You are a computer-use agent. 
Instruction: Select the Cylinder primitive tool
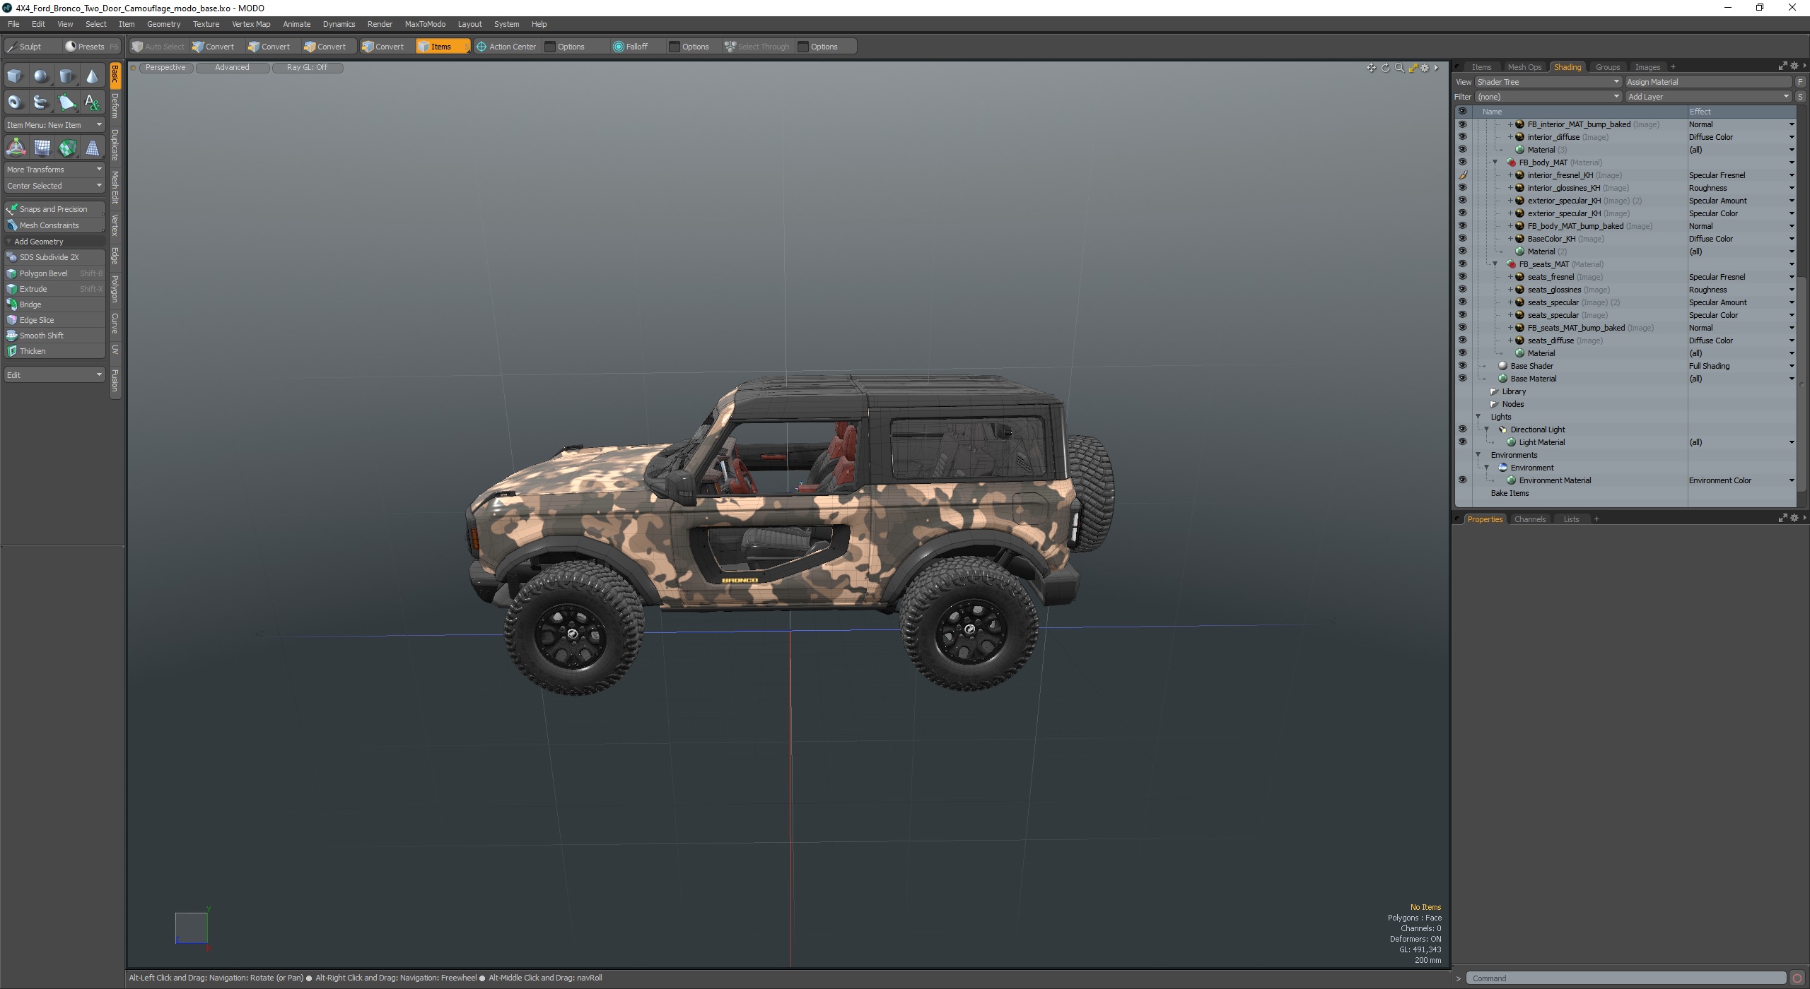tap(66, 76)
